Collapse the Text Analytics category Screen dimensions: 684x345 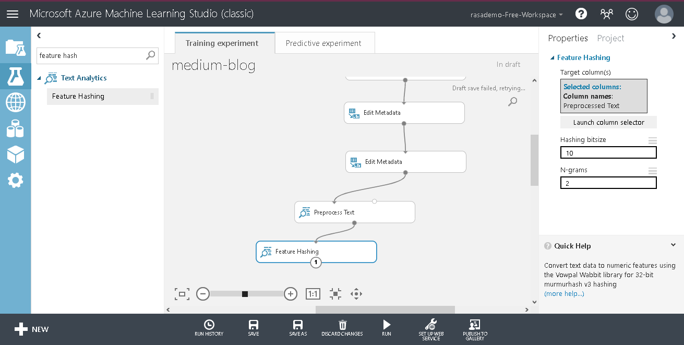coord(39,78)
